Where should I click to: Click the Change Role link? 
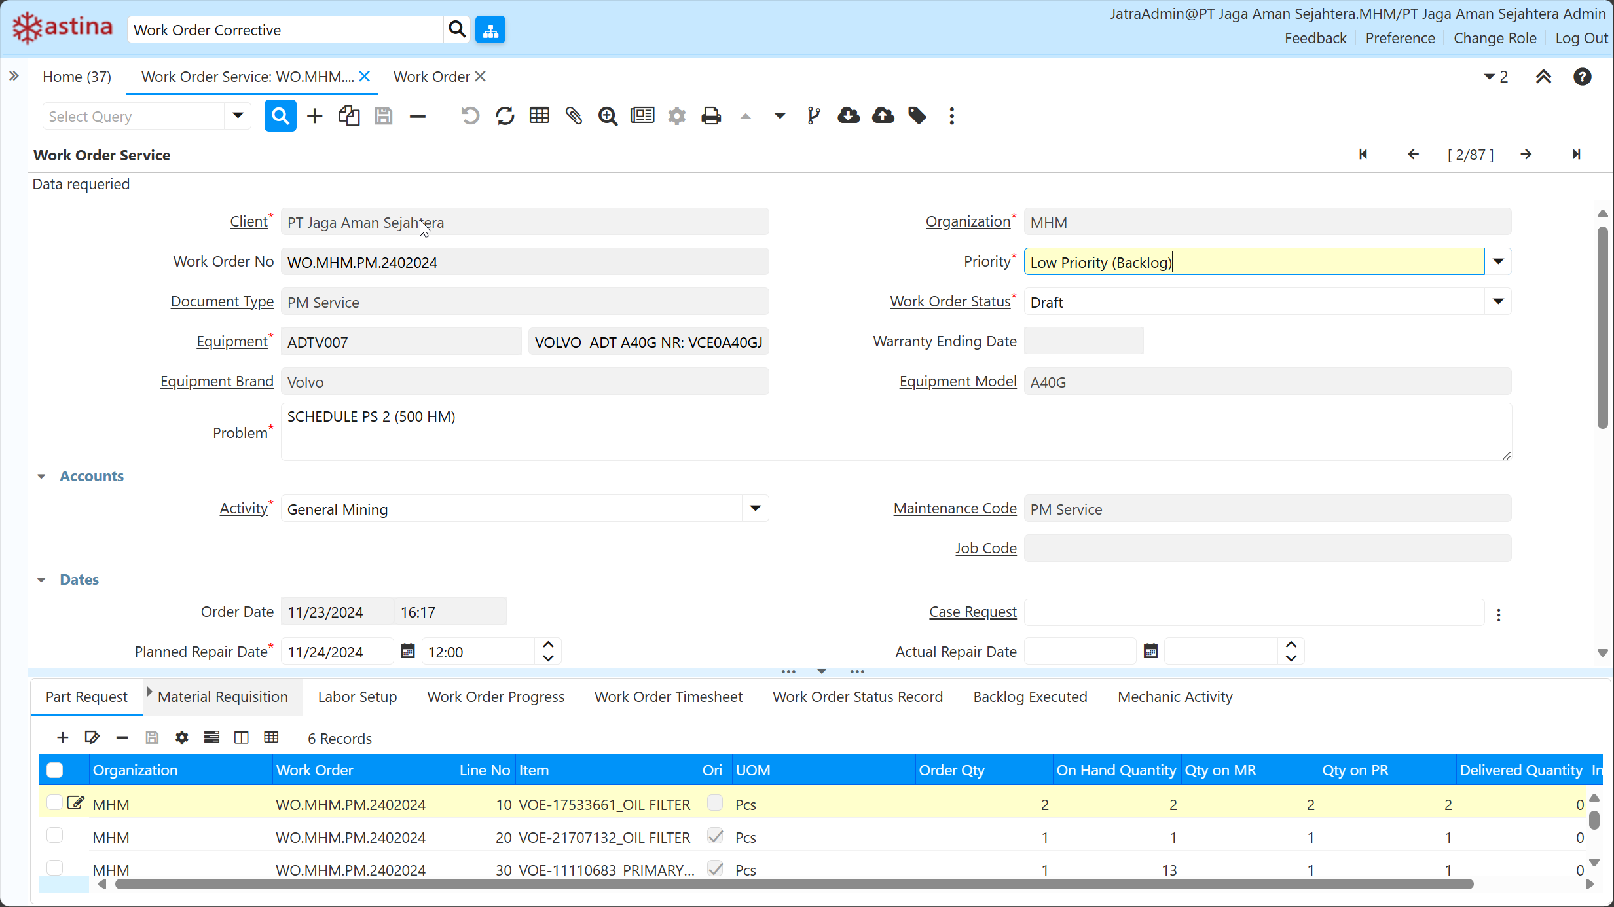tap(1495, 38)
